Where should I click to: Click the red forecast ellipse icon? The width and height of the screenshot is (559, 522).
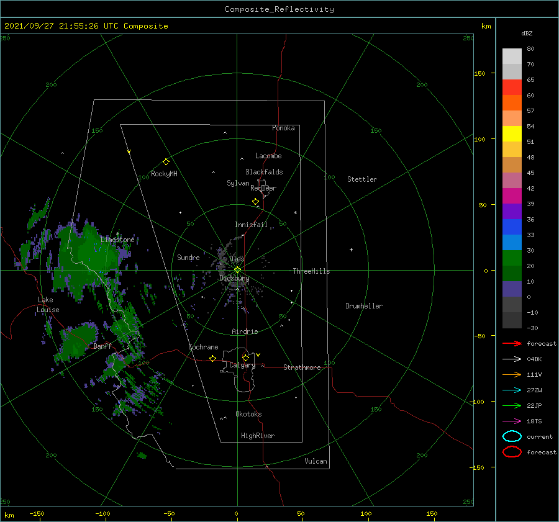coord(512,452)
